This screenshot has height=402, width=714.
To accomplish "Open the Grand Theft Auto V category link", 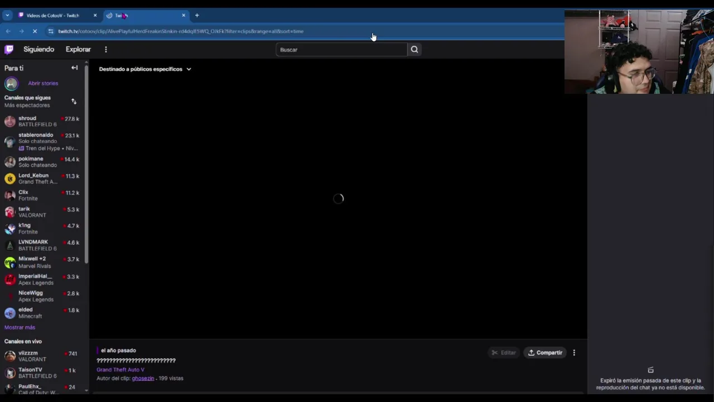I will 120,370.
